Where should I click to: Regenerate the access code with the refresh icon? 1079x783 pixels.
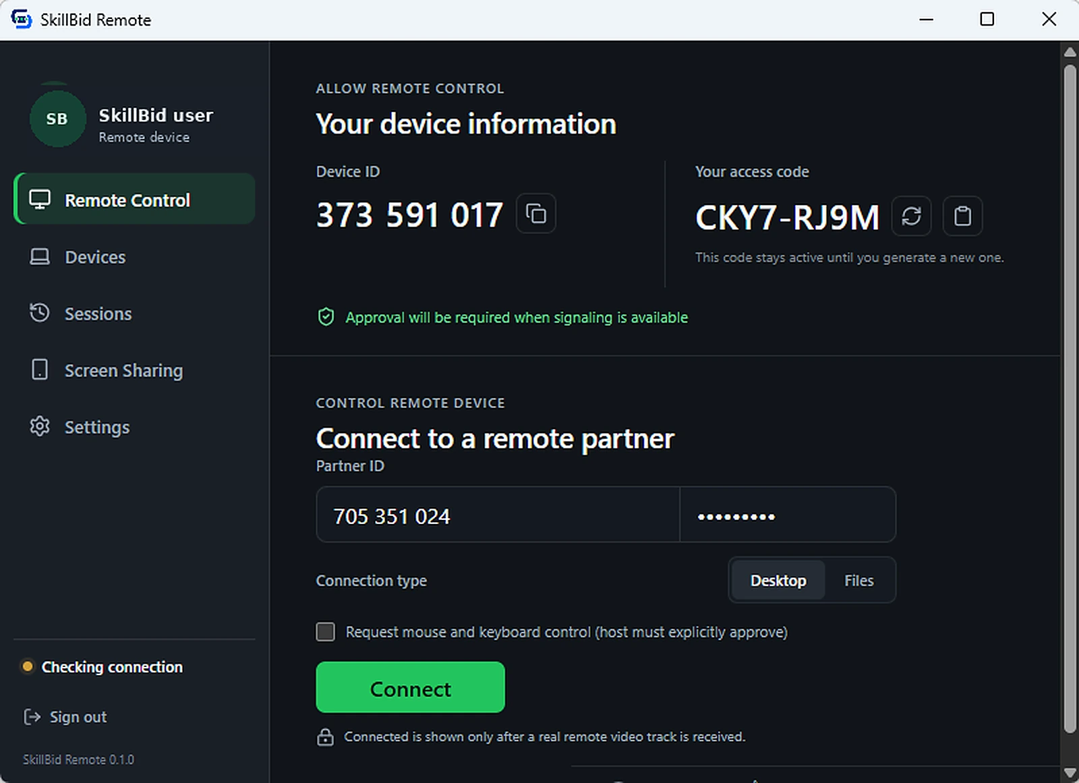(x=911, y=216)
